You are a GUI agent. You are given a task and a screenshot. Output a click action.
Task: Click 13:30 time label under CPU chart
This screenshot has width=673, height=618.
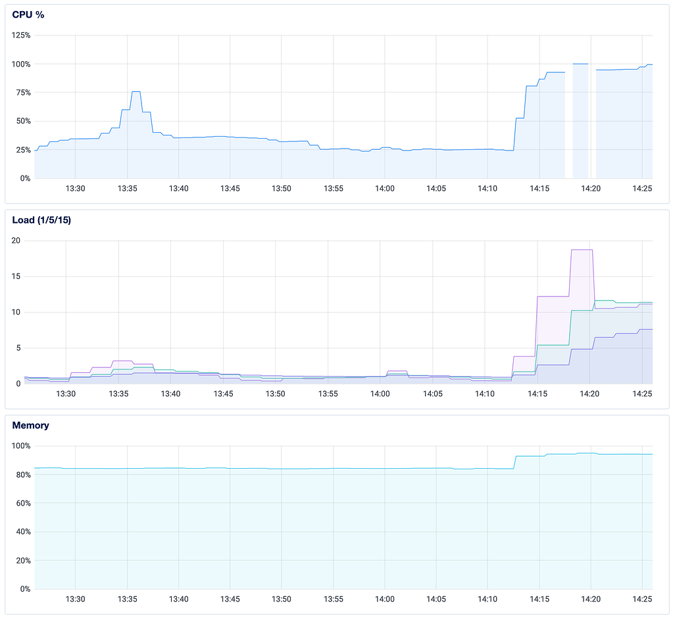[75, 188]
